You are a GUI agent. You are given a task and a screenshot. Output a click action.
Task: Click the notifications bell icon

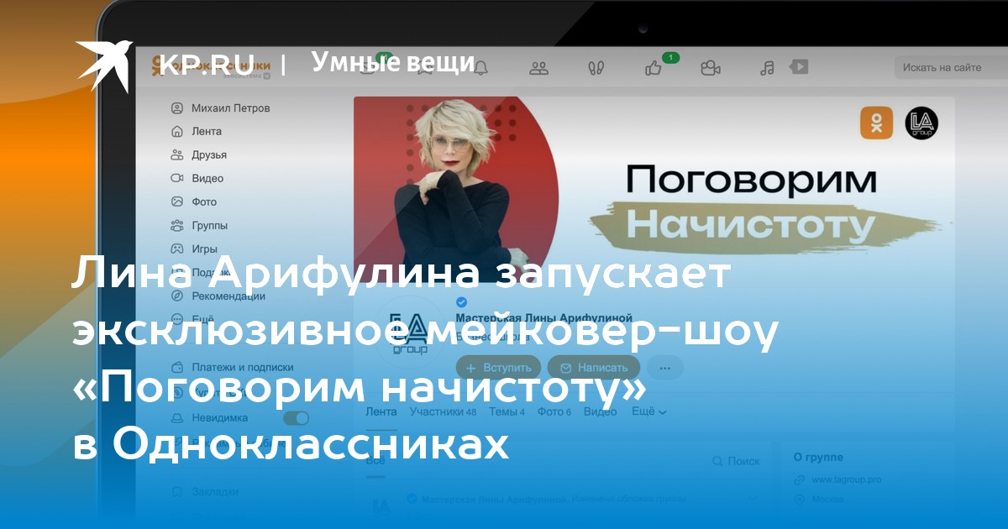(481, 69)
